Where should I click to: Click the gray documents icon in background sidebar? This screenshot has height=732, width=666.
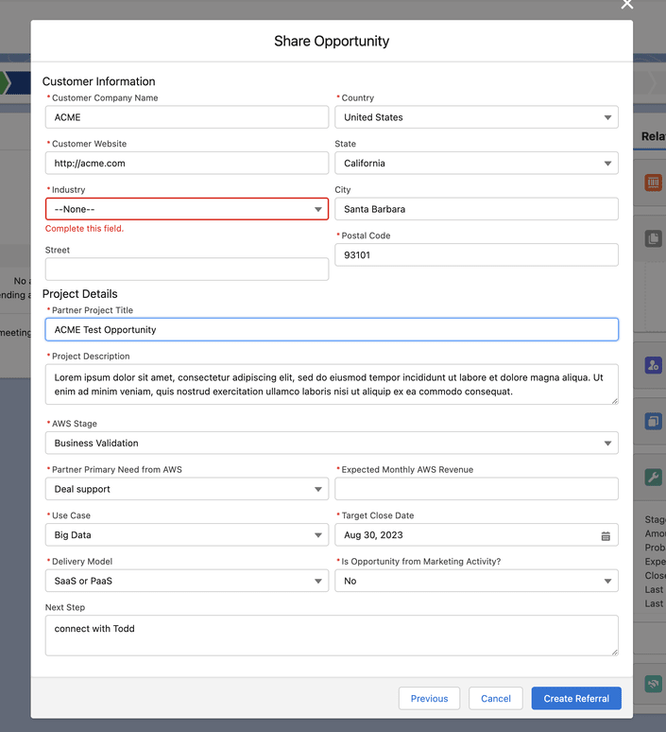[653, 238]
